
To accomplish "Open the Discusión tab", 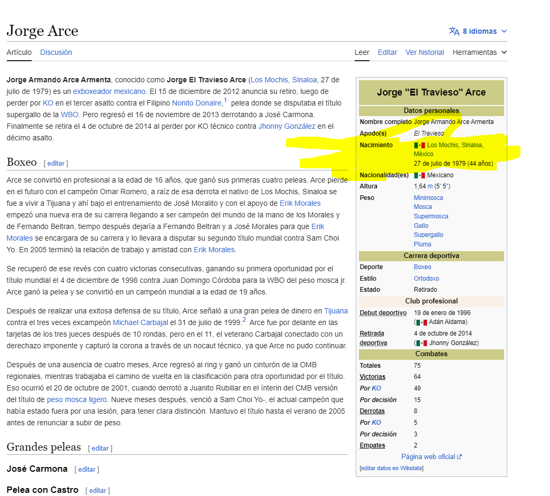I will coord(56,52).
